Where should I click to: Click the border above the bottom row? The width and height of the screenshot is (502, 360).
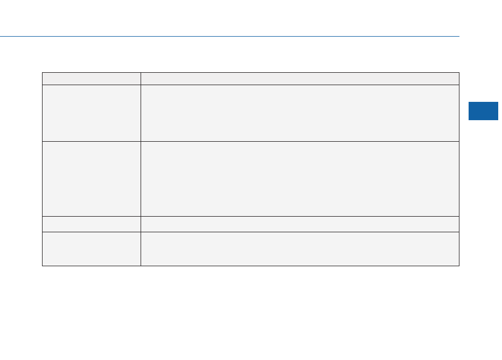pyautogui.click(x=250, y=232)
